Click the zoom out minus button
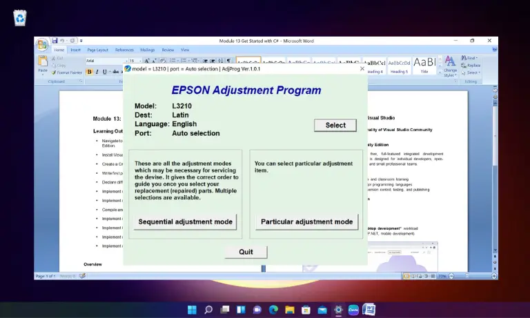The width and height of the screenshot is (530, 318). coord(451,276)
